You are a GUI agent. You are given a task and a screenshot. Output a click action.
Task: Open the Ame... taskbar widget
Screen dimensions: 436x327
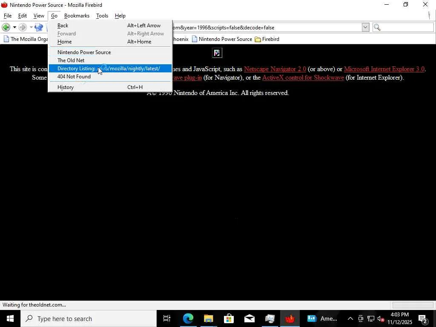pos(322,318)
